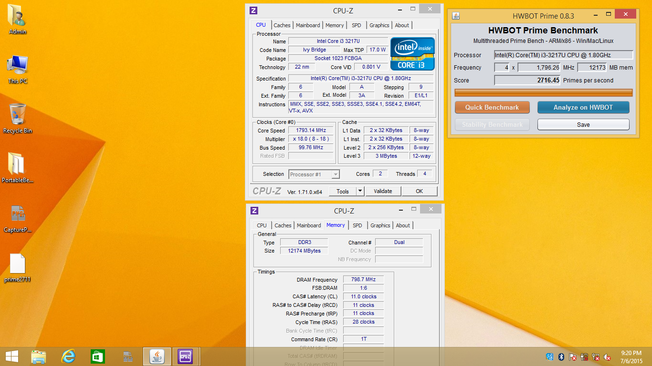Open the Action Center flag tray icon

tap(573, 357)
